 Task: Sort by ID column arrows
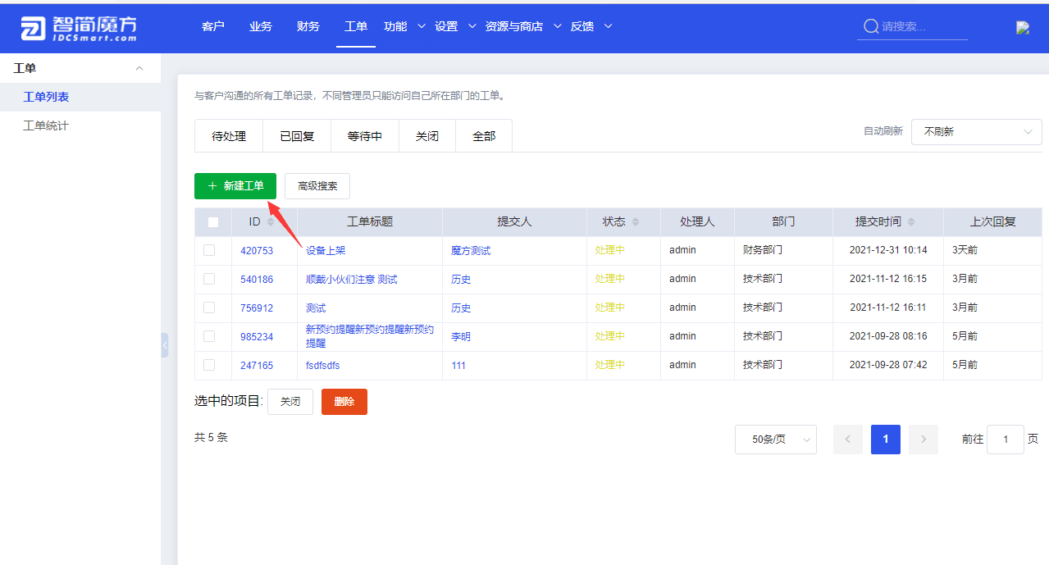tap(271, 222)
